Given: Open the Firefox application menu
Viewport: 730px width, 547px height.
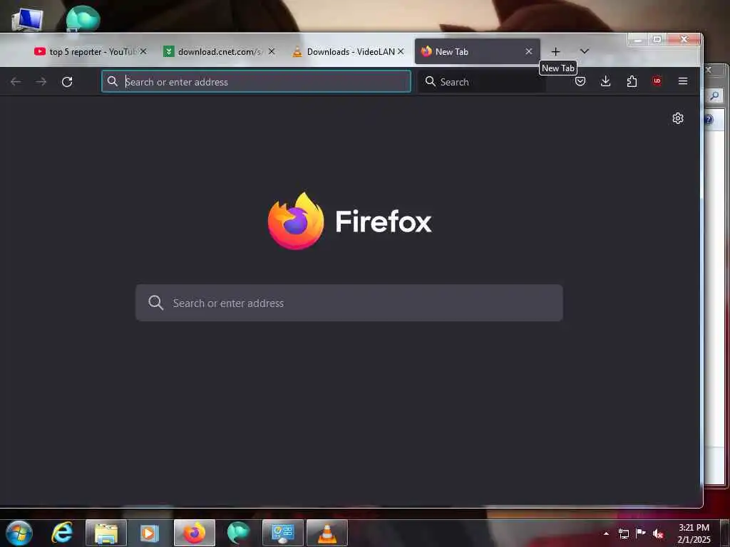Looking at the screenshot, I should click(682, 81).
